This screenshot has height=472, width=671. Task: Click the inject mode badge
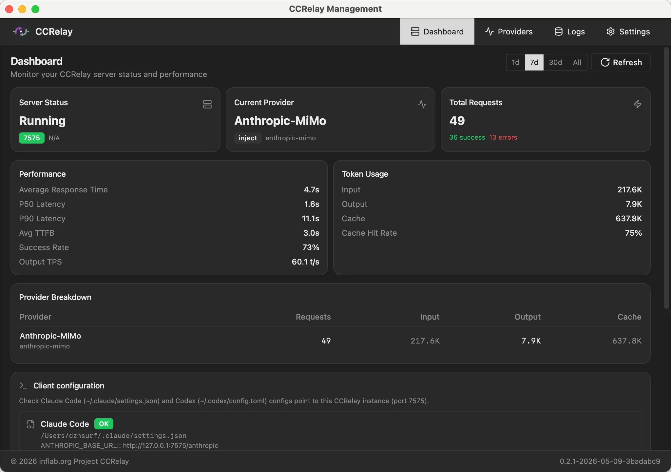point(248,138)
